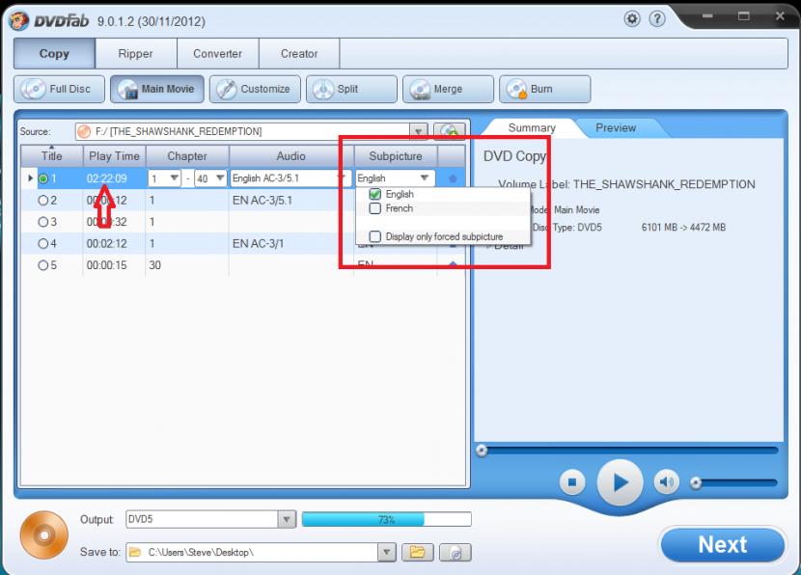The image size is (801, 575).
Task: Open the English AC-3/5.1 audio dropdown
Action: click(341, 178)
